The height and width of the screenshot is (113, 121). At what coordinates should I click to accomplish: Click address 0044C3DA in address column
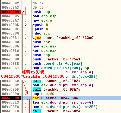[x=11, y=94]
